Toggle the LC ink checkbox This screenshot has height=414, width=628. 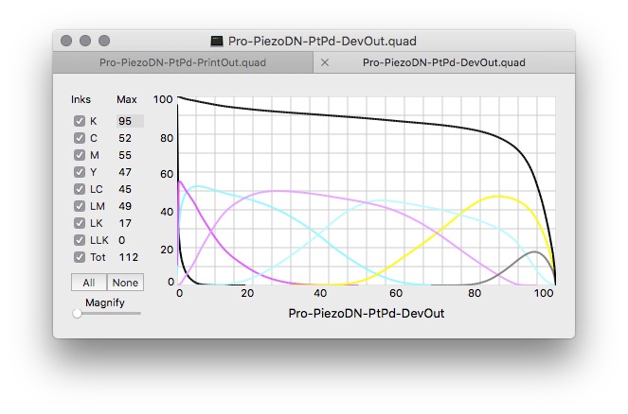80,189
